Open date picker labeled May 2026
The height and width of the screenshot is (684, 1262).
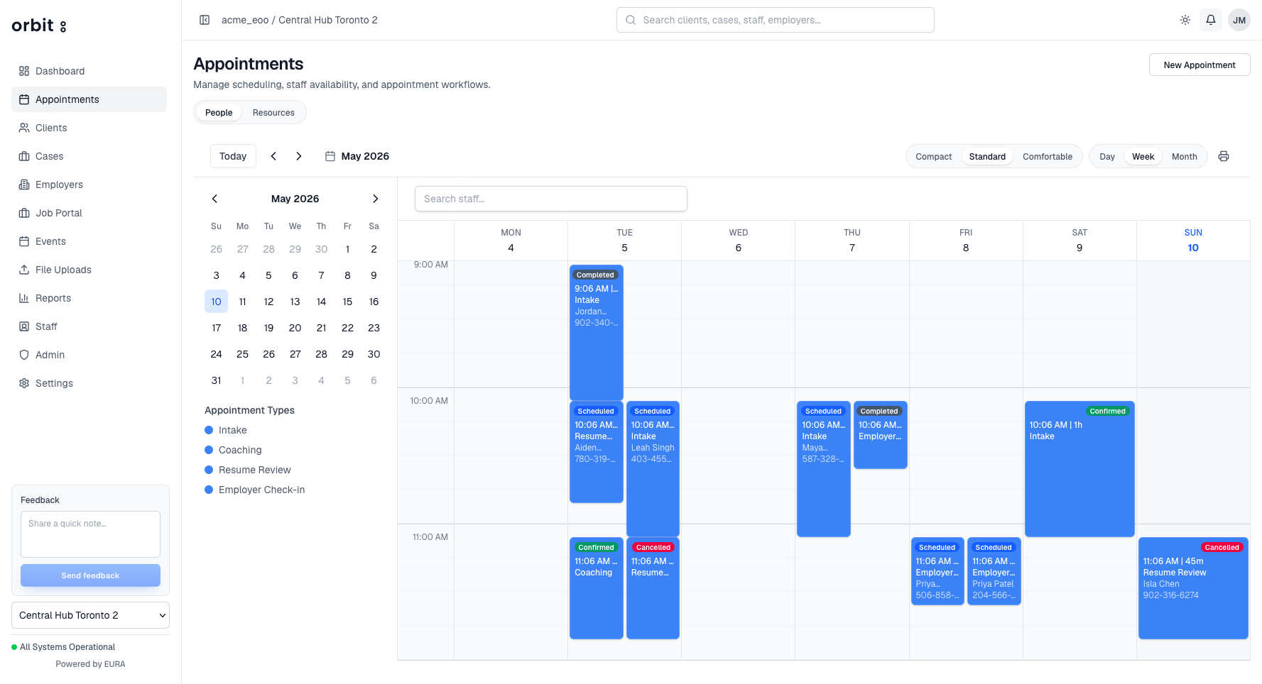[357, 156]
